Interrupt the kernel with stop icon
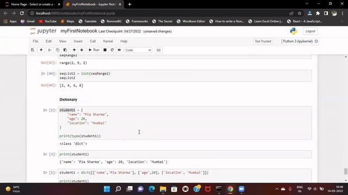The width and height of the screenshot is (348, 195). point(105,50)
